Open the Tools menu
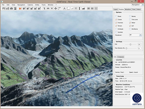The width and height of the screenshot is (145, 109). 43,5
